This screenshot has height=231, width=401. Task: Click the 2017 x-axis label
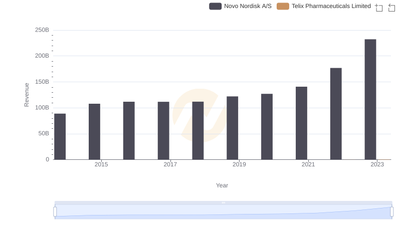click(x=170, y=164)
